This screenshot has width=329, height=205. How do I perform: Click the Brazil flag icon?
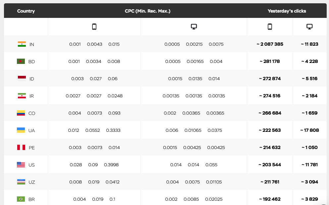click(x=21, y=199)
